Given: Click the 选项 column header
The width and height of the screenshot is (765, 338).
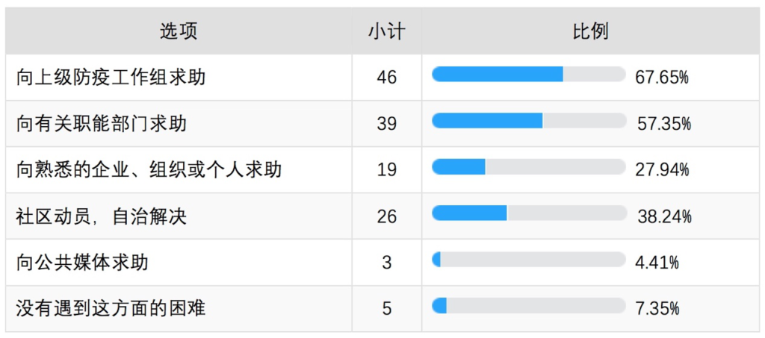Looking at the screenshot, I should point(179,32).
